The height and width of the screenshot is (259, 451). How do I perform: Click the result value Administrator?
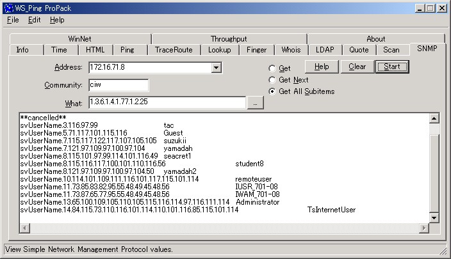click(258, 202)
